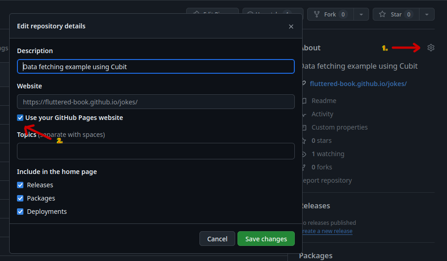The width and height of the screenshot is (447, 261).
Task: View the 0 forks link
Action: click(321, 167)
